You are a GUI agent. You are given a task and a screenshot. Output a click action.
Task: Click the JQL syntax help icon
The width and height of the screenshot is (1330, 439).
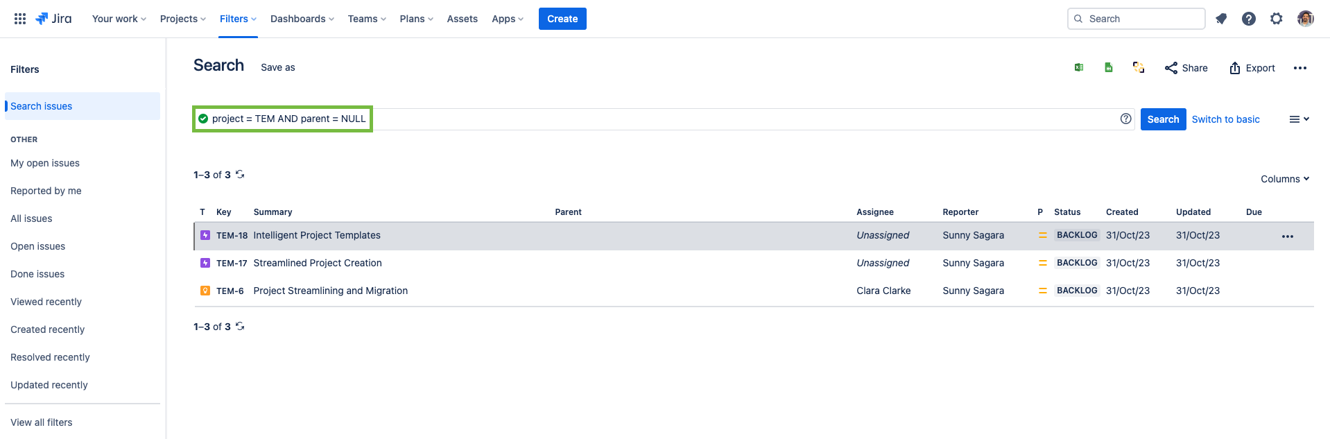(x=1125, y=119)
